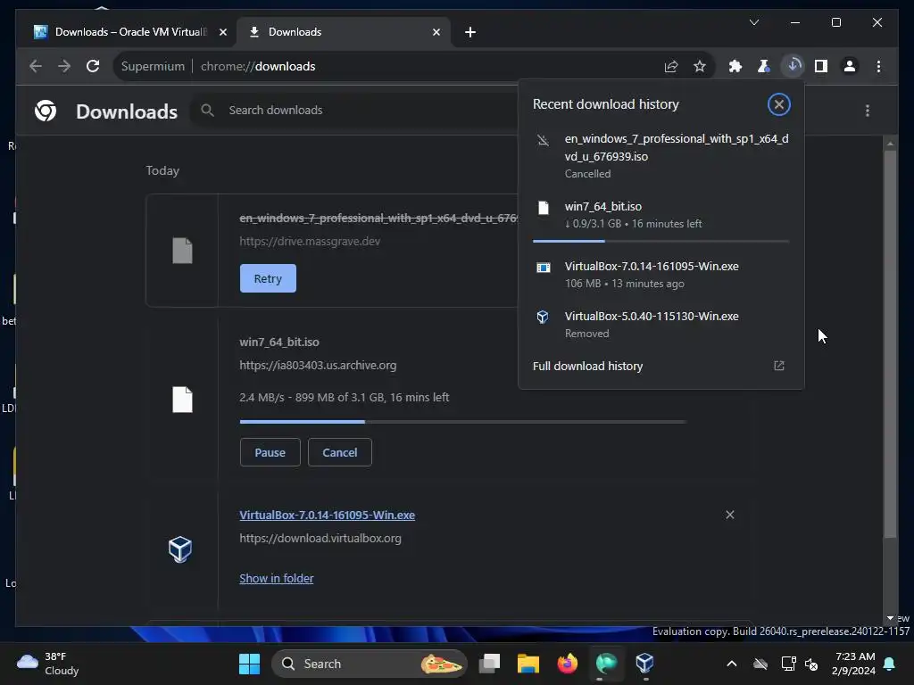Open the profile avatar menu

850,66
